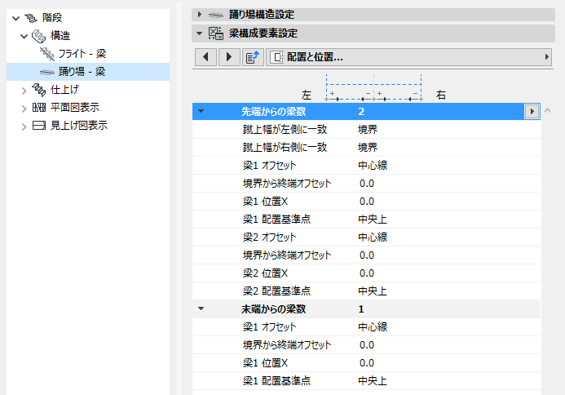
Task: Open the 先端からの梁数 value arrow button
Action: click(532, 112)
